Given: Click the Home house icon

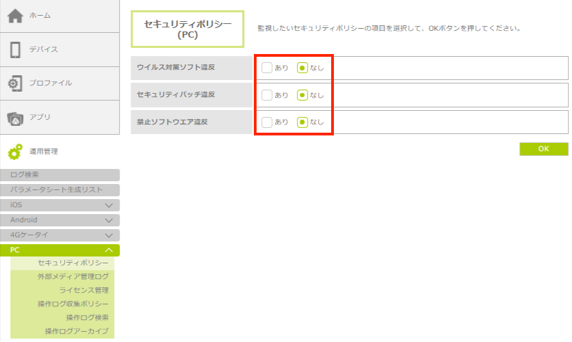Looking at the screenshot, I should (x=15, y=16).
